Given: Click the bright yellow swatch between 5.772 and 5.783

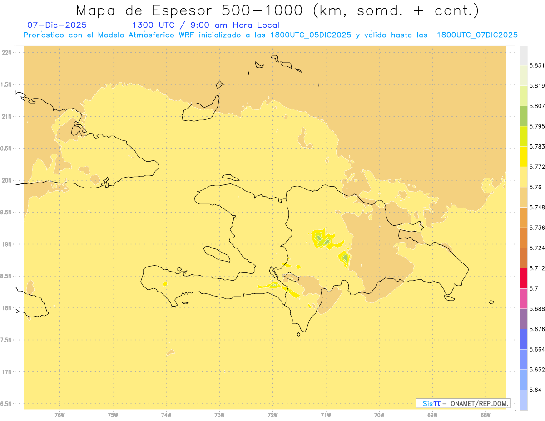Looking at the screenshot, I should [524, 157].
